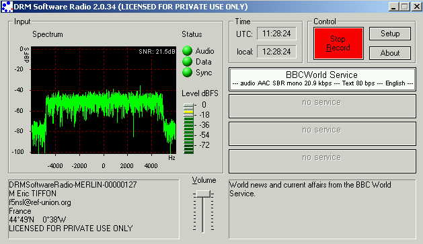The image size is (423, 244).
Task: Open the Setup dialog
Action: pos(390,34)
